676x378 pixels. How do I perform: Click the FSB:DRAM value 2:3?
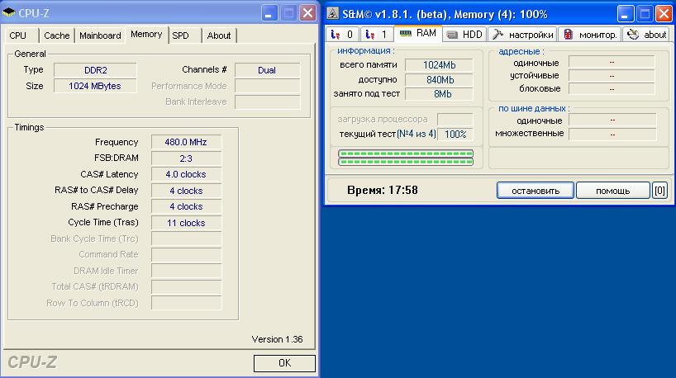coord(186,158)
